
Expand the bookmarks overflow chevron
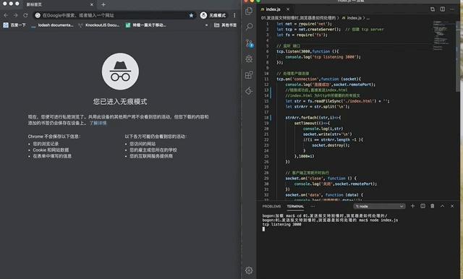pos(206,25)
